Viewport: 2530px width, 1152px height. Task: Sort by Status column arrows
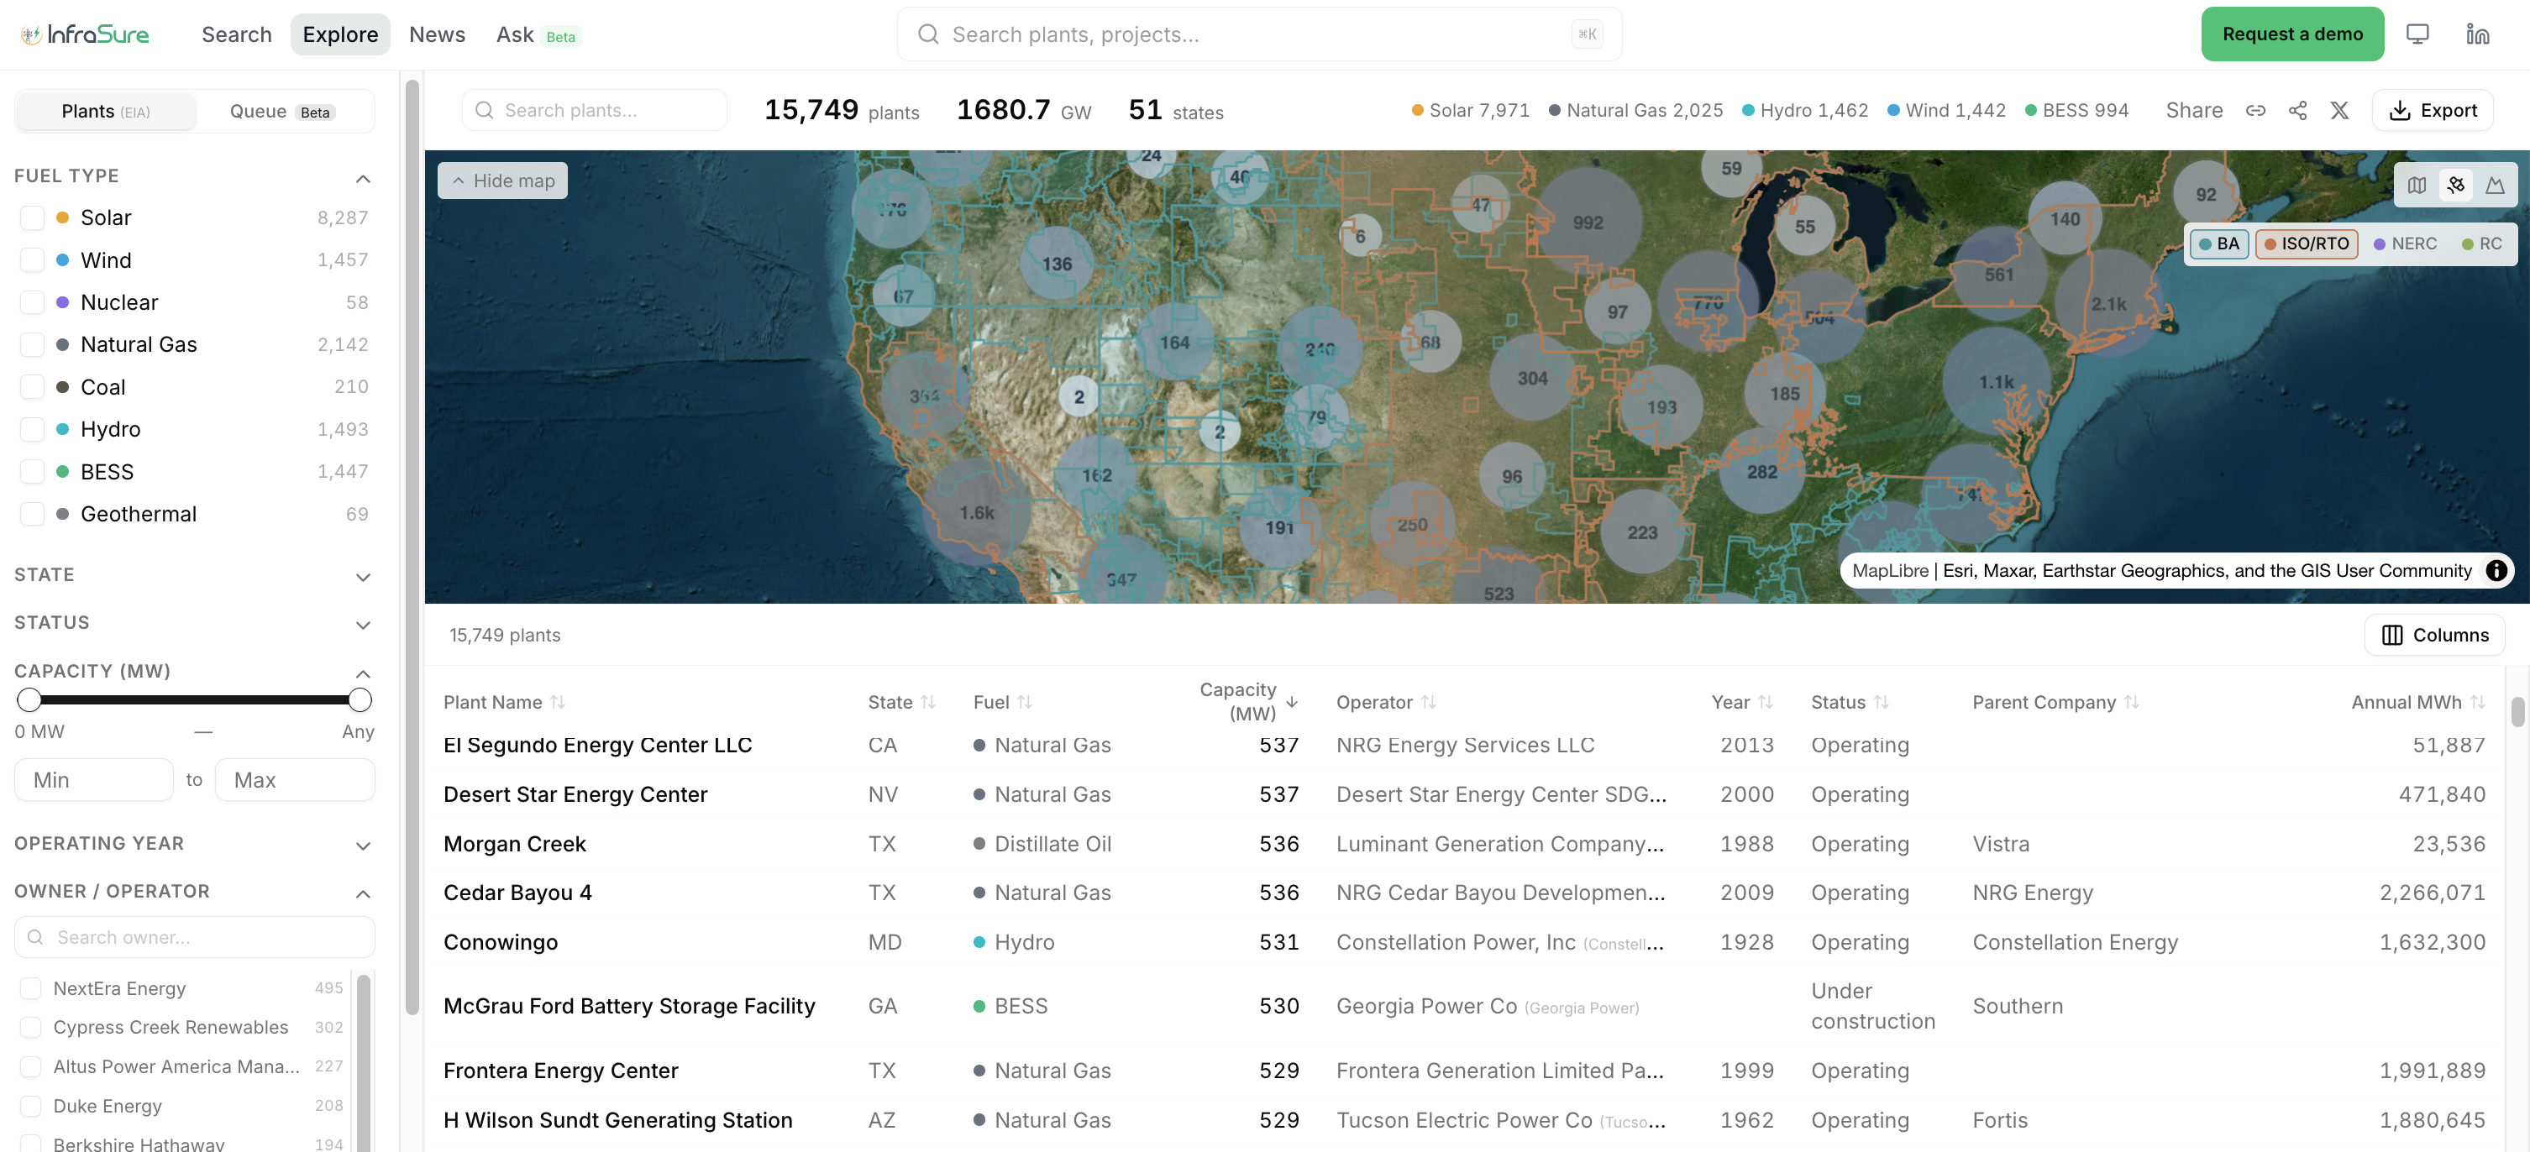tap(1881, 702)
